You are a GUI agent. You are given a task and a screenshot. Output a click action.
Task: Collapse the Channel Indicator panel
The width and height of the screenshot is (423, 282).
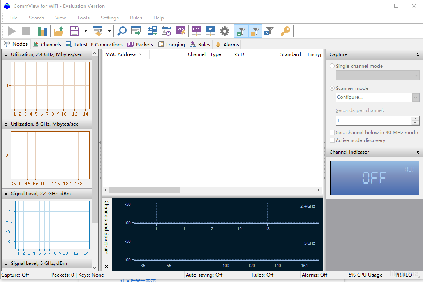tap(418, 152)
